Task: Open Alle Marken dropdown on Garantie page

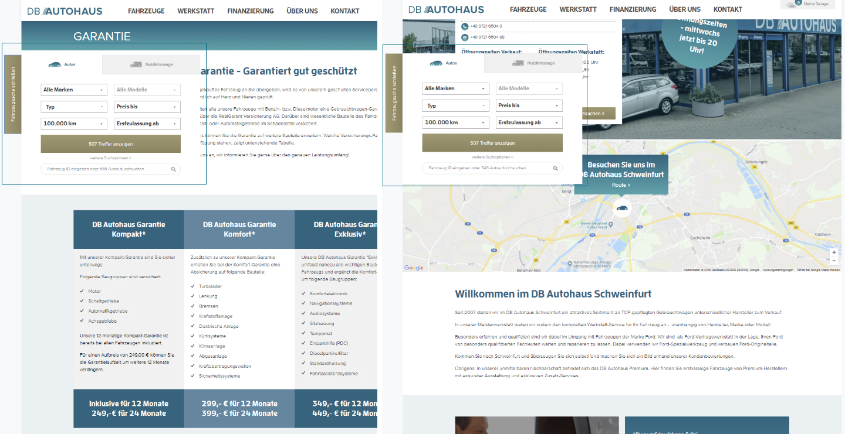Action: [x=74, y=90]
